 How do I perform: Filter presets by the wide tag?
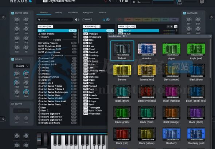click(165, 20)
